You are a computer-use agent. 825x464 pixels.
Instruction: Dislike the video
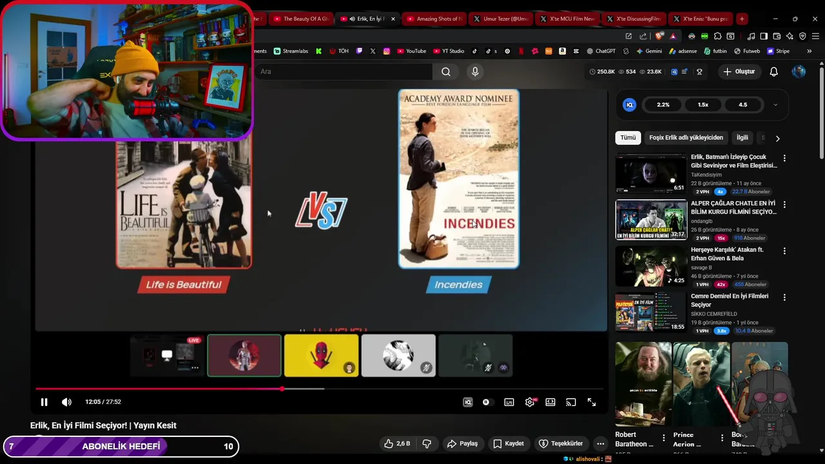[x=427, y=443]
